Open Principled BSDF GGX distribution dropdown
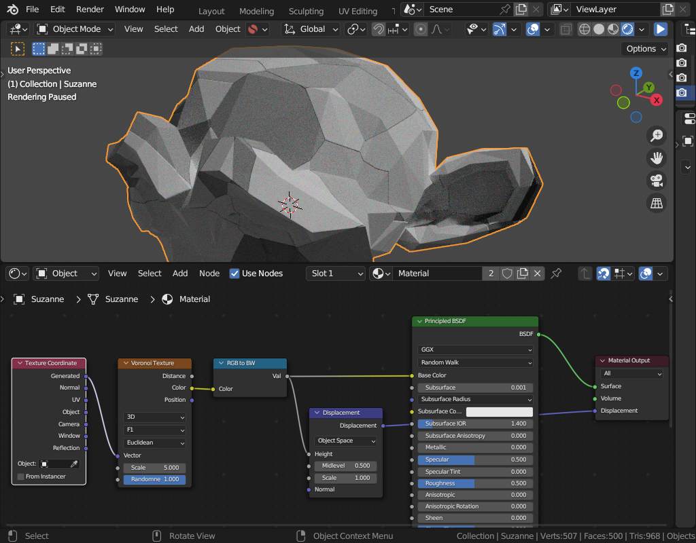This screenshot has width=696, height=543. tap(475, 350)
